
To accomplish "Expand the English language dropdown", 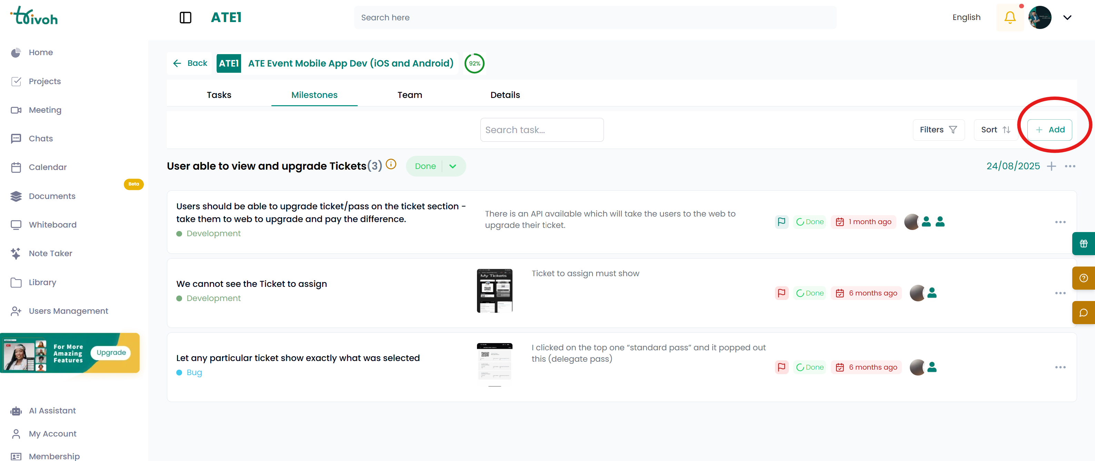I will click(x=966, y=17).
